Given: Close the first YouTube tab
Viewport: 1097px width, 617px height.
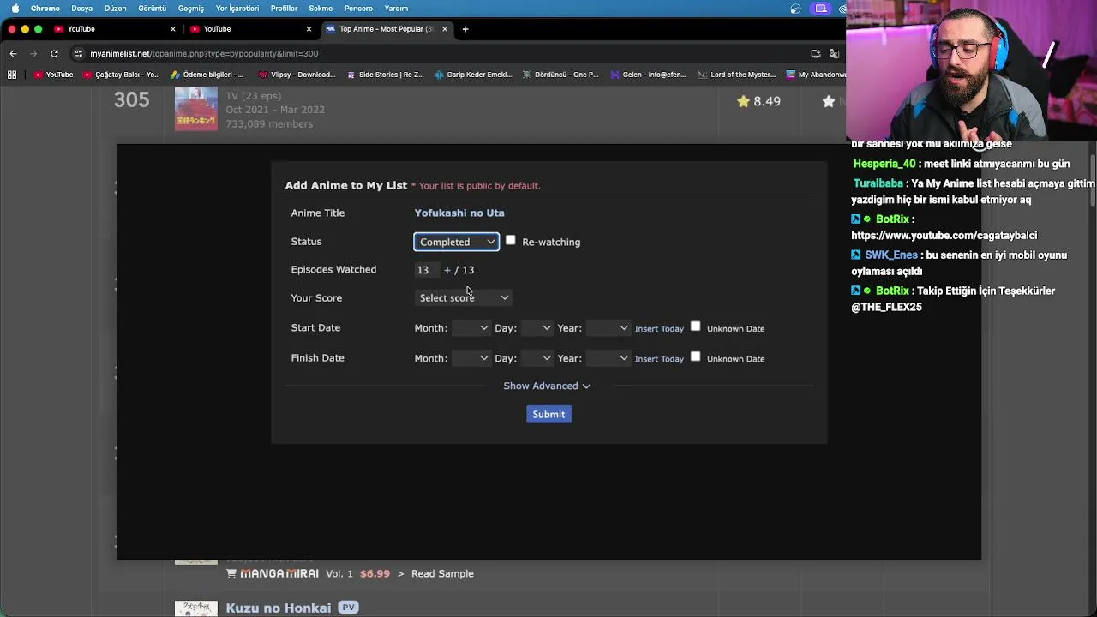Looking at the screenshot, I should point(172,29).
